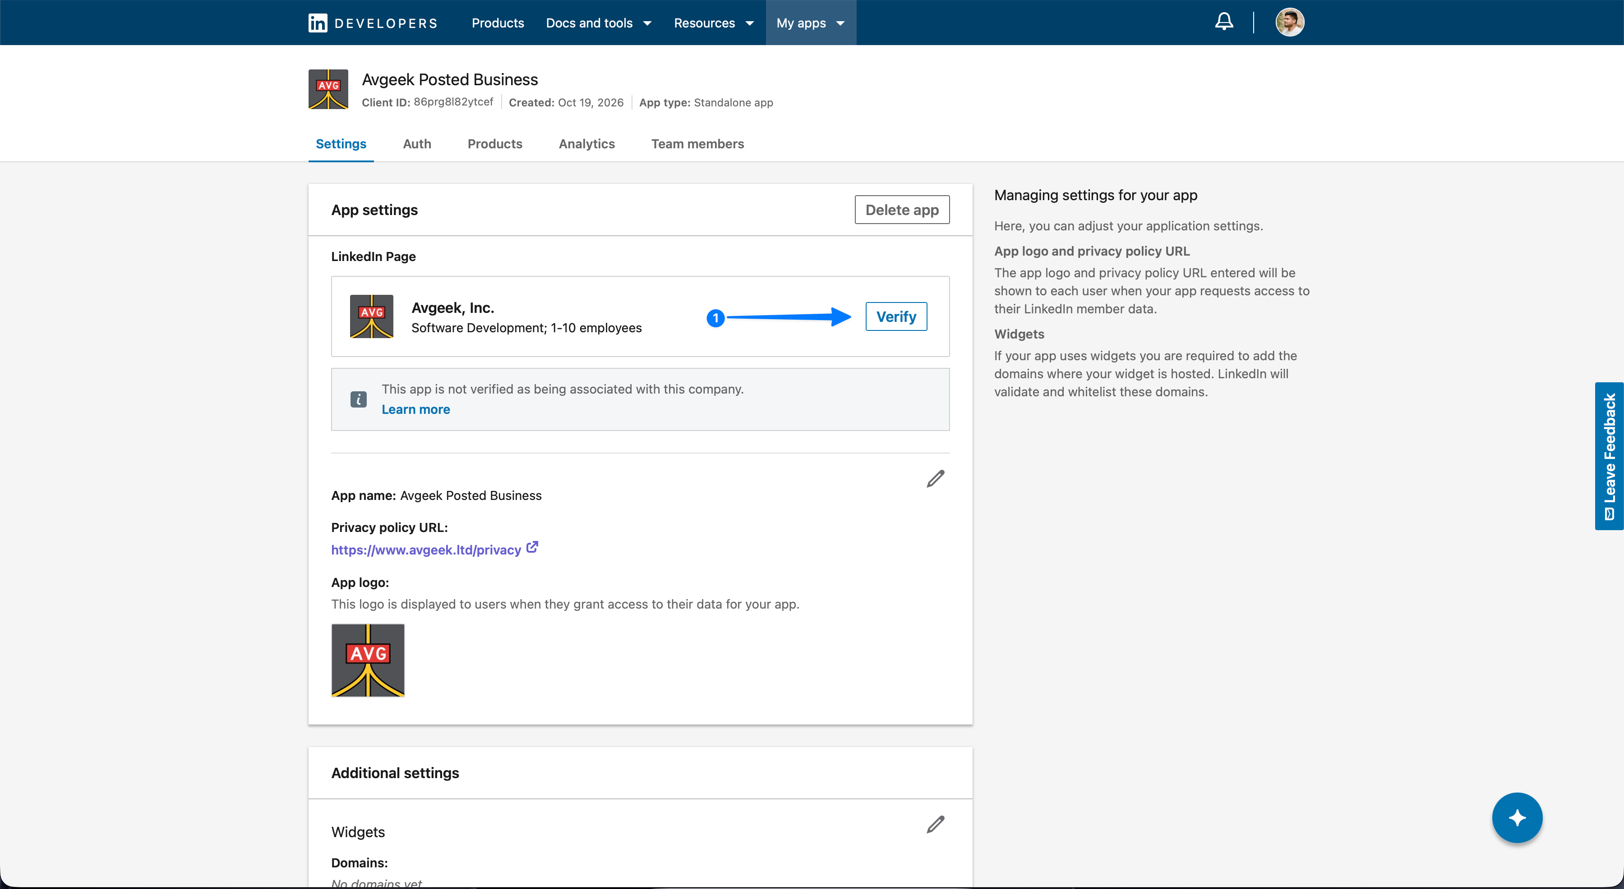This screenshot has width=1624, height=889.
Task: Open the Analytics tab
Action: 586,144
